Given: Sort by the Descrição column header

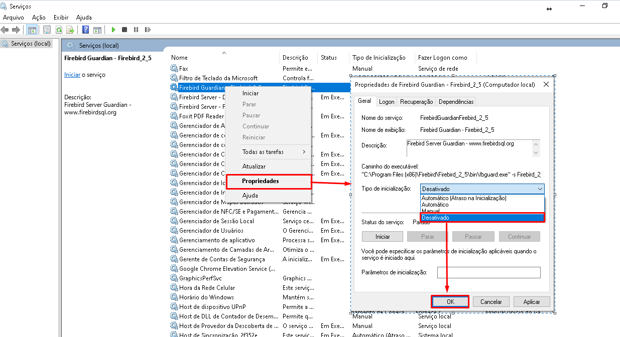Looking at the screenshot, I should 299,57.
